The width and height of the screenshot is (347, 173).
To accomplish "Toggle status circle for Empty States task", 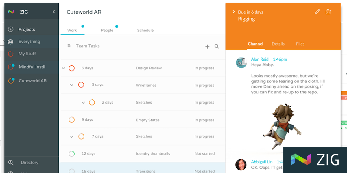I will tap(72, 120).
